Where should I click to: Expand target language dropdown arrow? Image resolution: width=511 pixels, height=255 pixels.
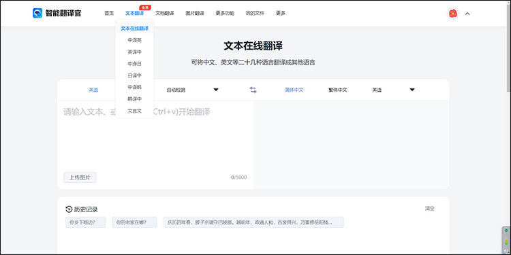pos(412,90)
